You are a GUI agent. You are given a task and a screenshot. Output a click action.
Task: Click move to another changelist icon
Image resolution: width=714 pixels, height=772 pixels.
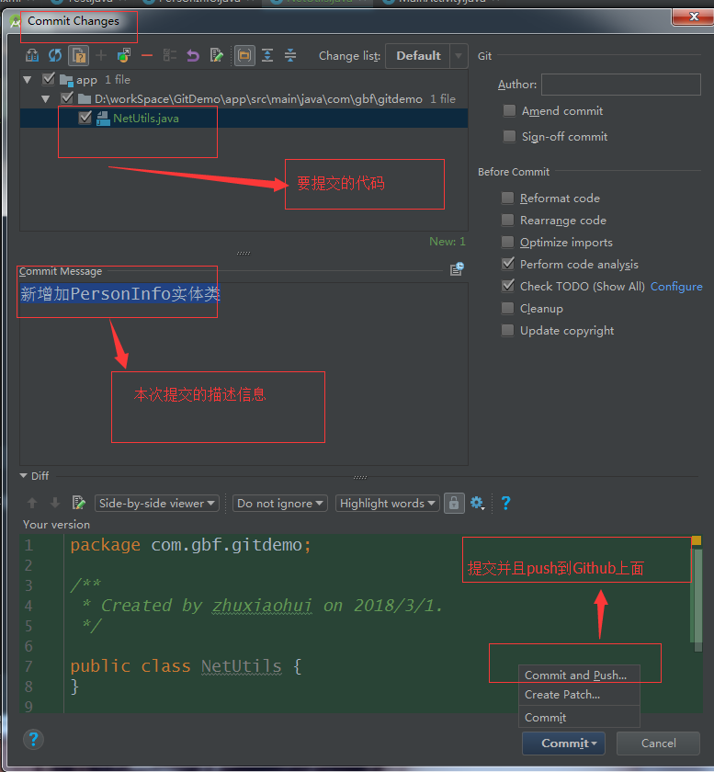[x=124, y=56]
